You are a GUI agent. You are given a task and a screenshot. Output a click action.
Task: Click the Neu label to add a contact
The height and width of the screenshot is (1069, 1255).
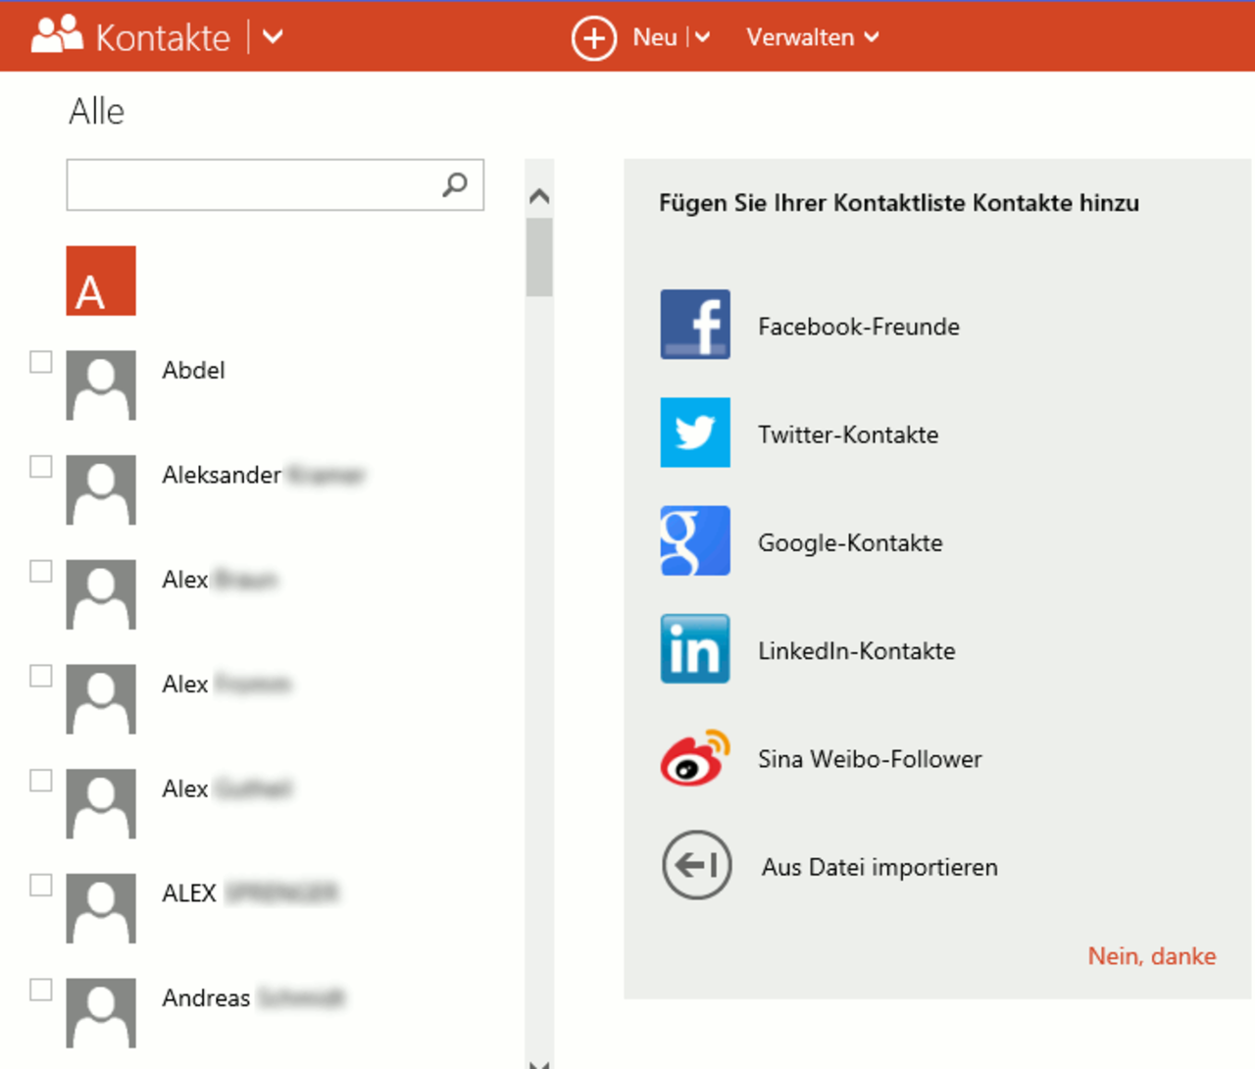pyautogui.click(x=655, y=37)
